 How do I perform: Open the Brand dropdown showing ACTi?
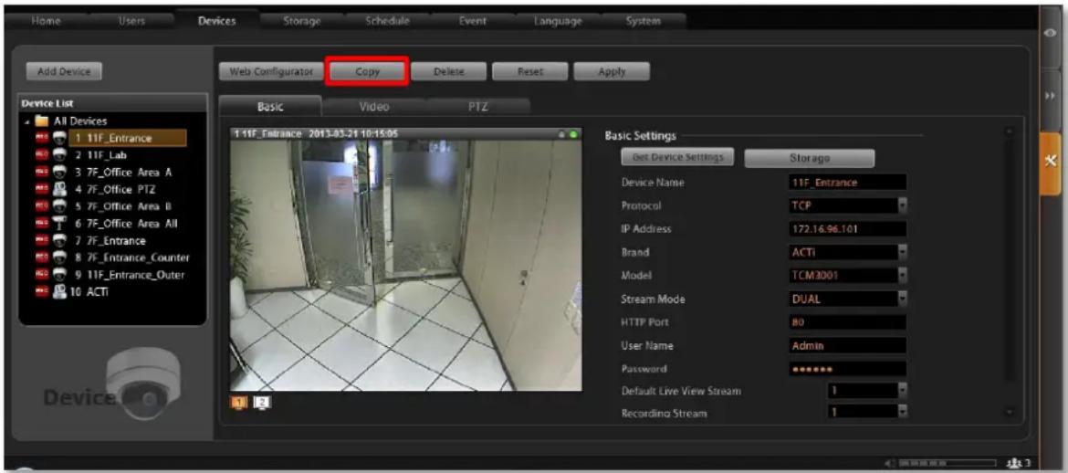(x=903, y=252)
